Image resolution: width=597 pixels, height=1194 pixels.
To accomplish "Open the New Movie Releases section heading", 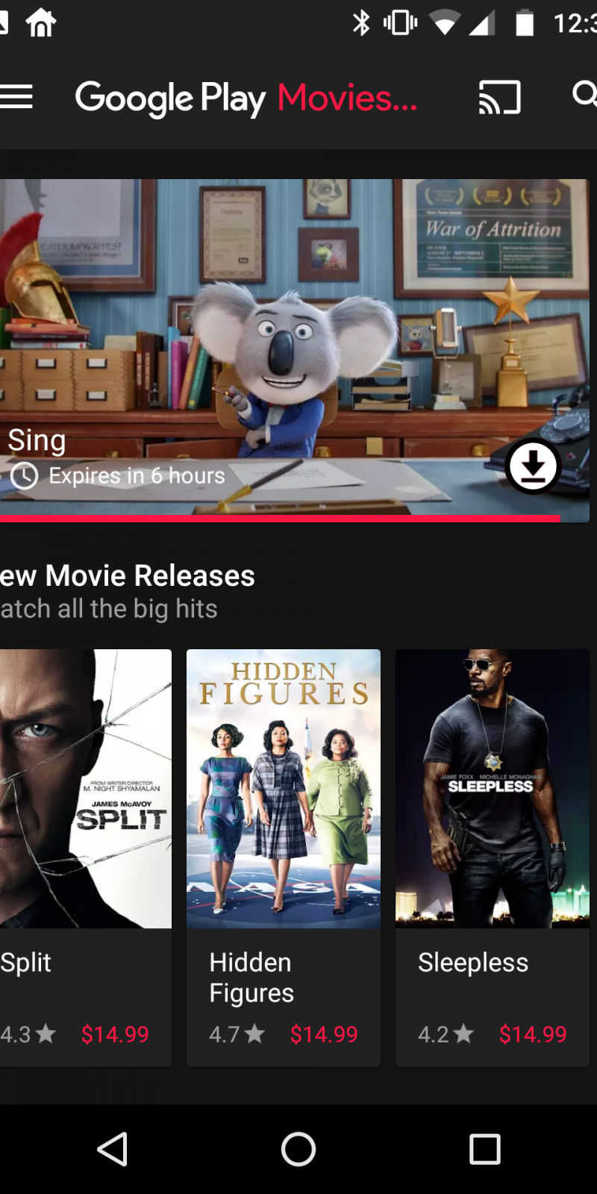I will pyautogui.click(x=128, y=576).
